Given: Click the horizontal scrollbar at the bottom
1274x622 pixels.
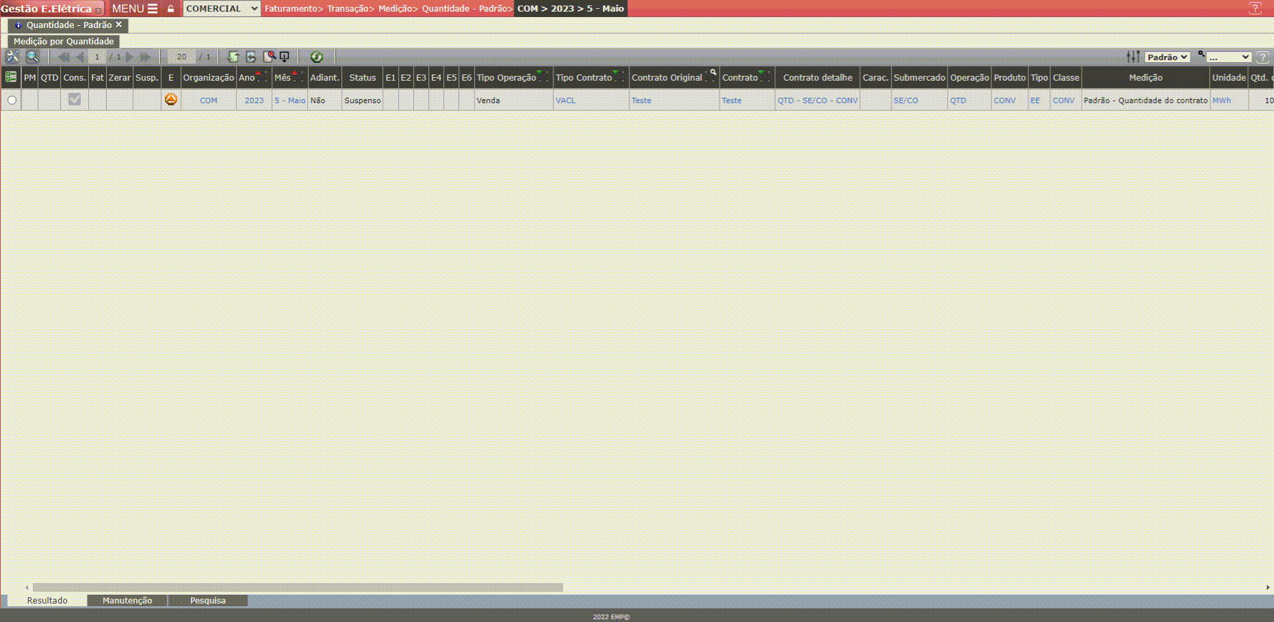Looking at the screenshot, I should coord(298,587).
